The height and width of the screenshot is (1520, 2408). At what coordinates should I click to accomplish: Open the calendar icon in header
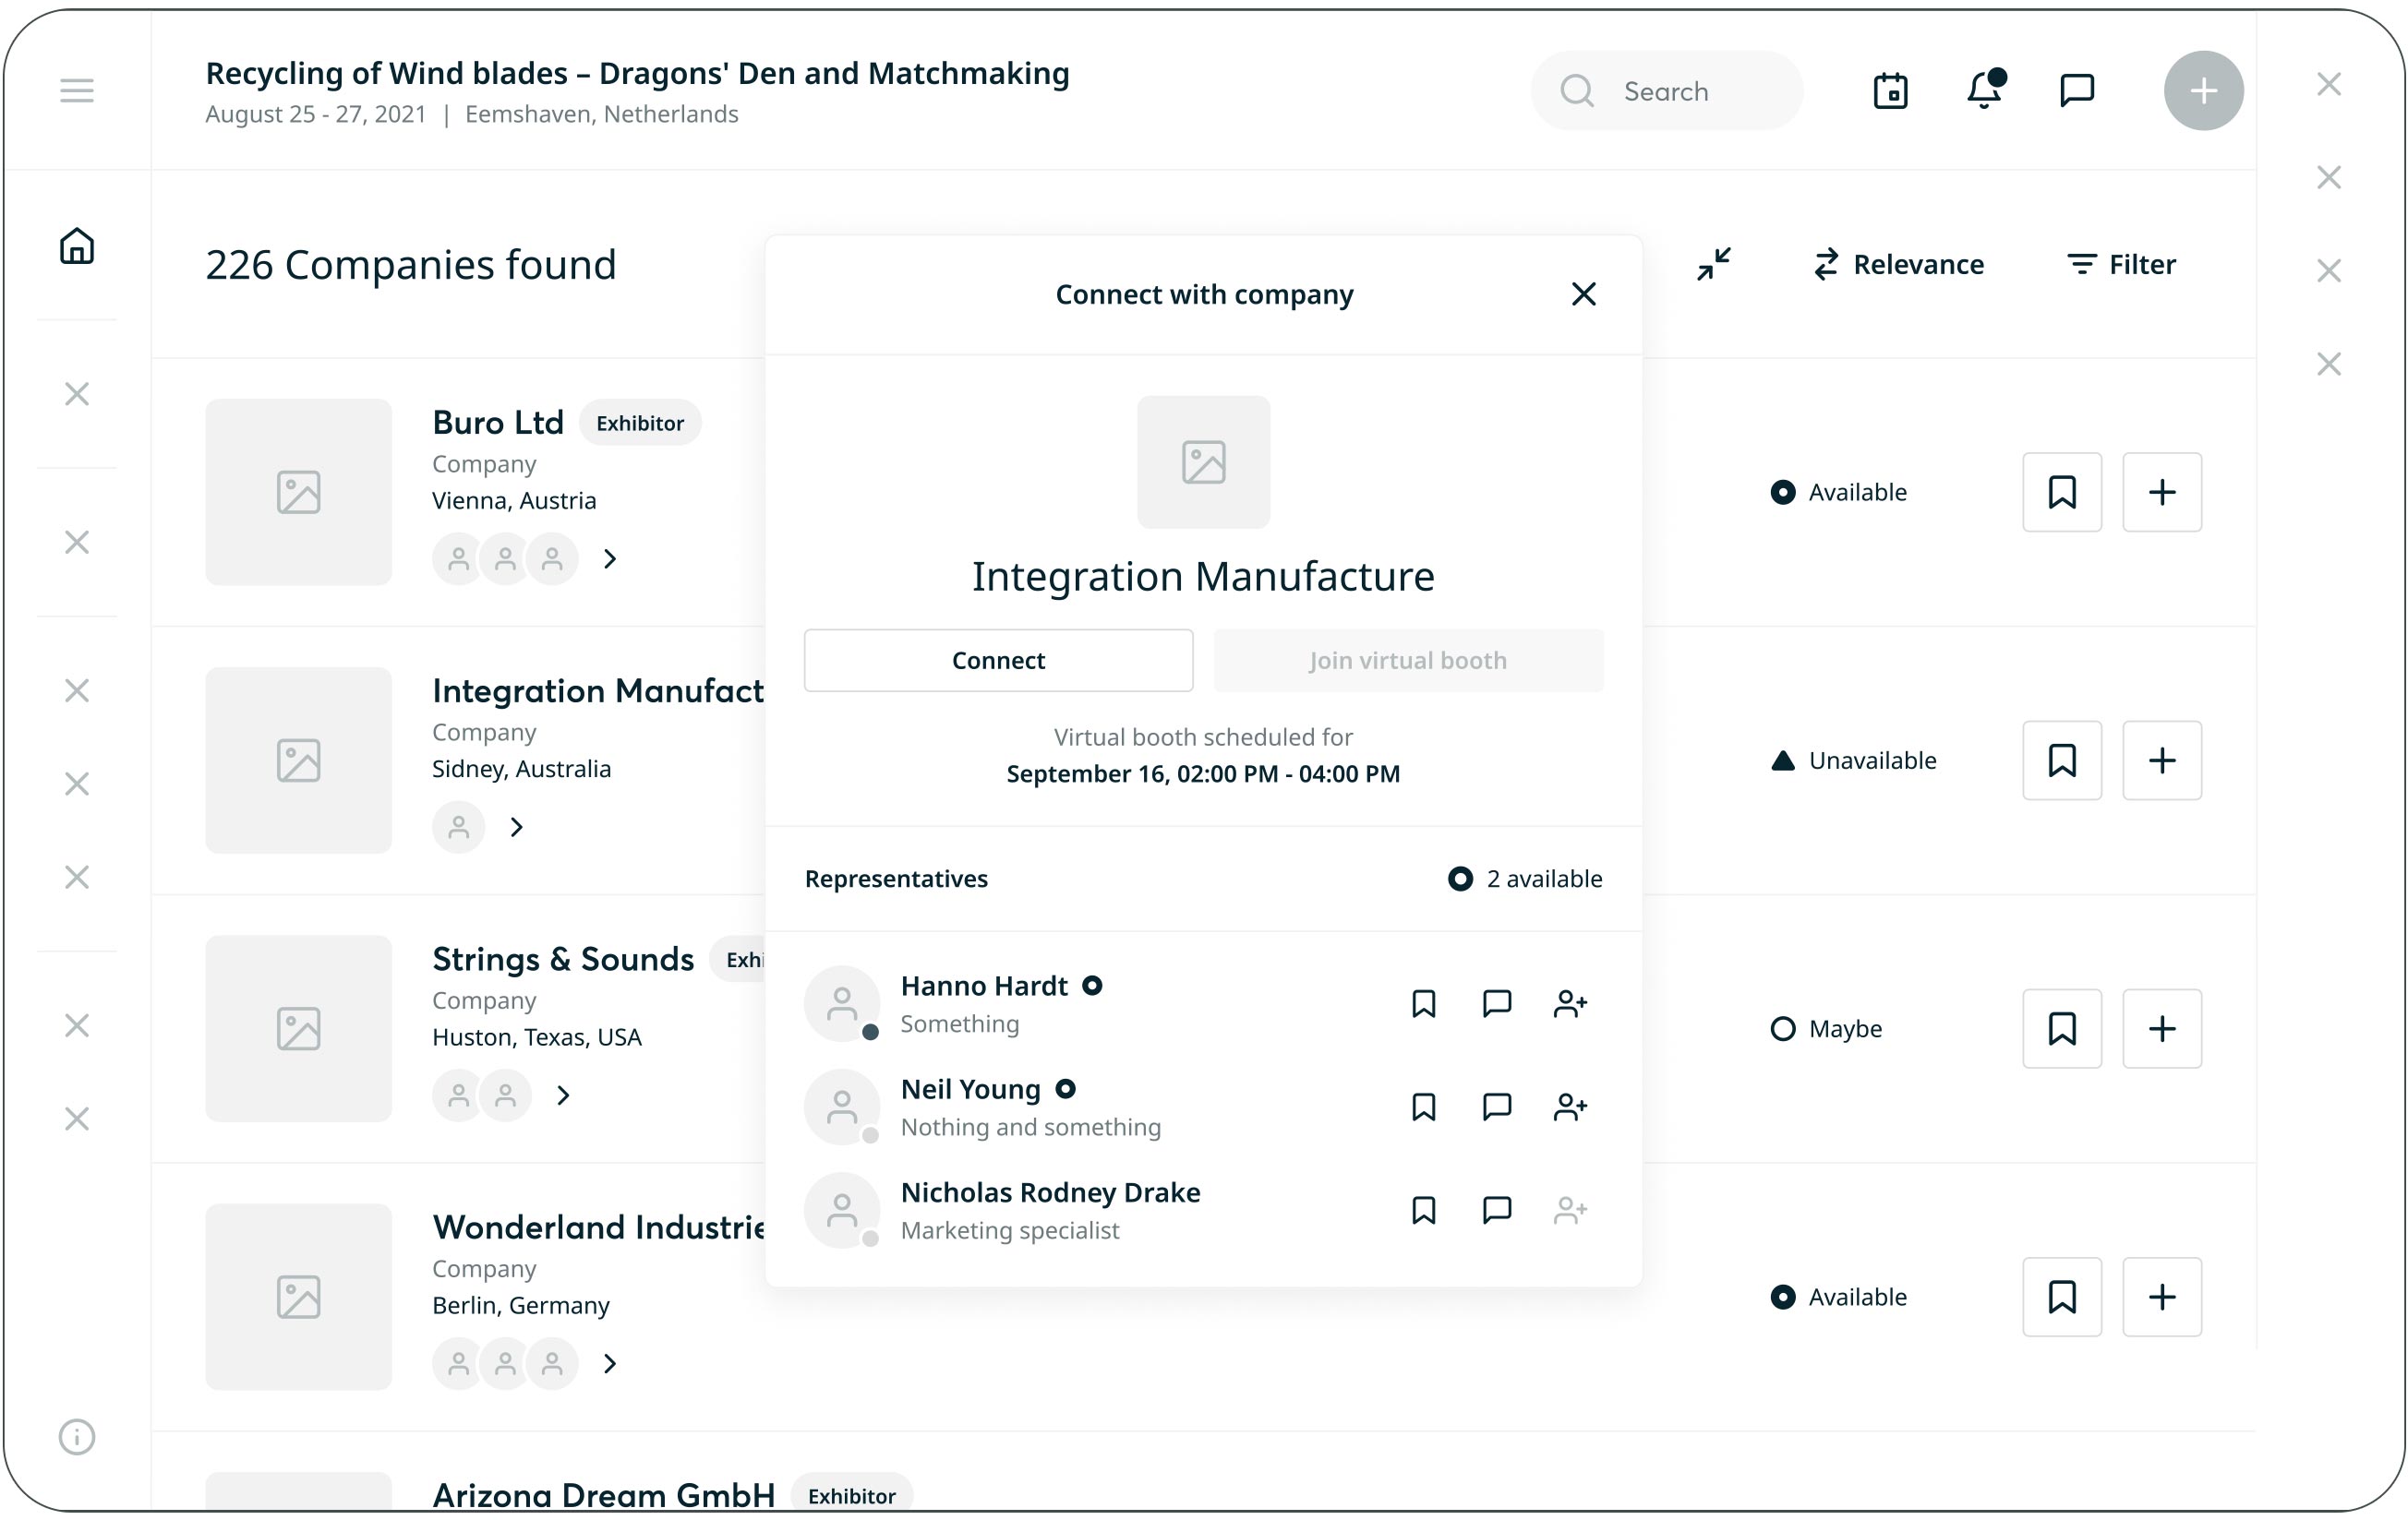pyautogui.click(x=1890, y=91)
